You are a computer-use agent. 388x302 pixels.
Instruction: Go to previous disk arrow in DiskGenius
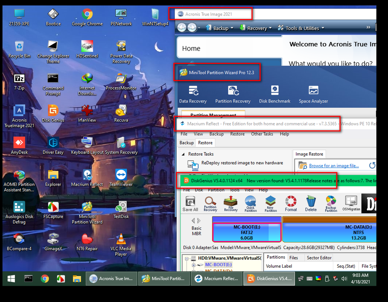point(193,220)
